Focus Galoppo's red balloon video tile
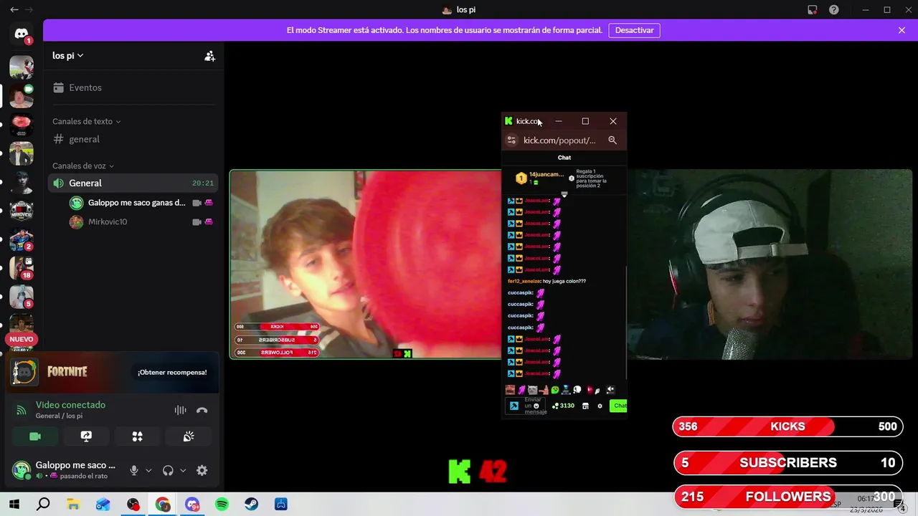The height and width of the screenshot is (516, 918). pos(366,264)
